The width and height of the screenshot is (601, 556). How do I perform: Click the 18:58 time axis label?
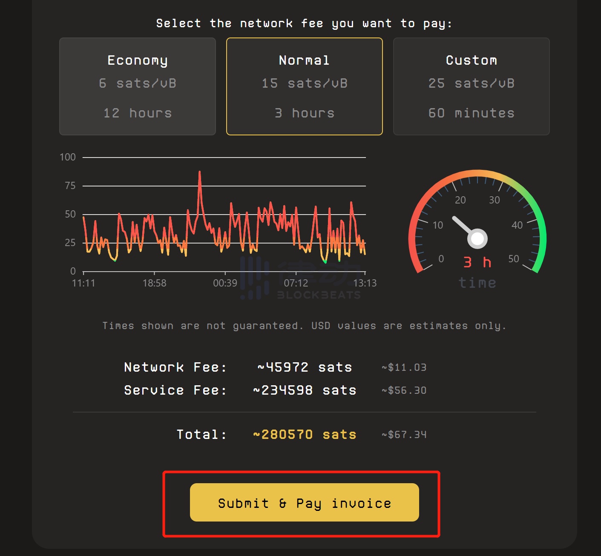[x=154, y=283]
